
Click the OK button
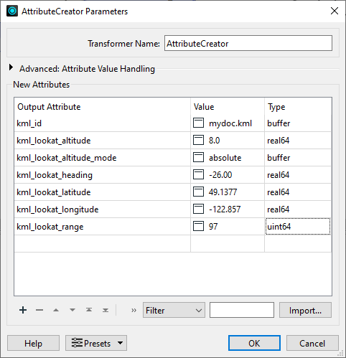(254, 343)
